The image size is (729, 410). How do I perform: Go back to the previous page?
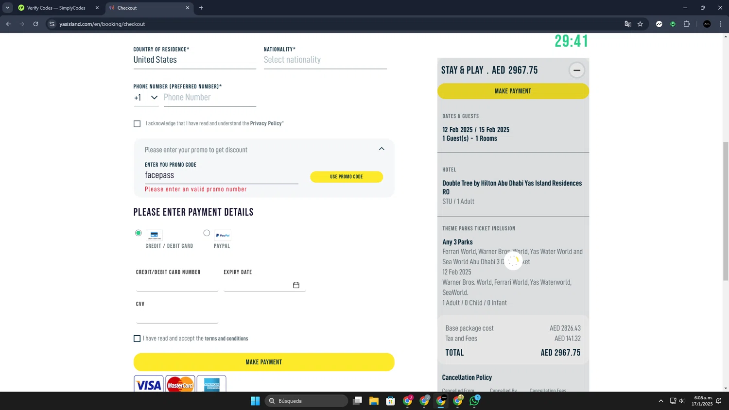tap(8, 24)
